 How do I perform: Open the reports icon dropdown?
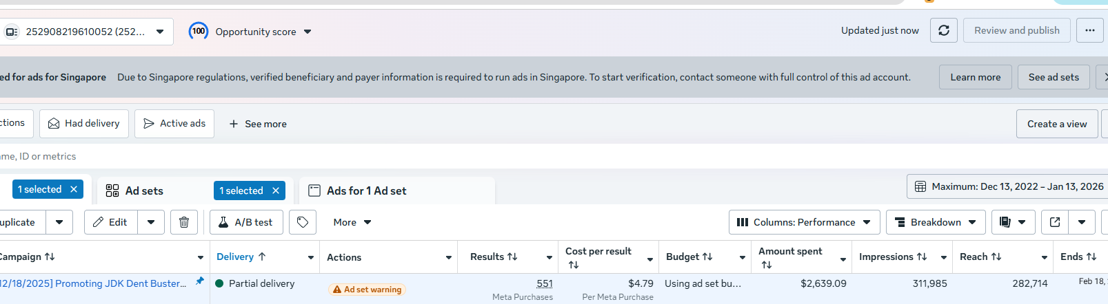point(1012,222)
